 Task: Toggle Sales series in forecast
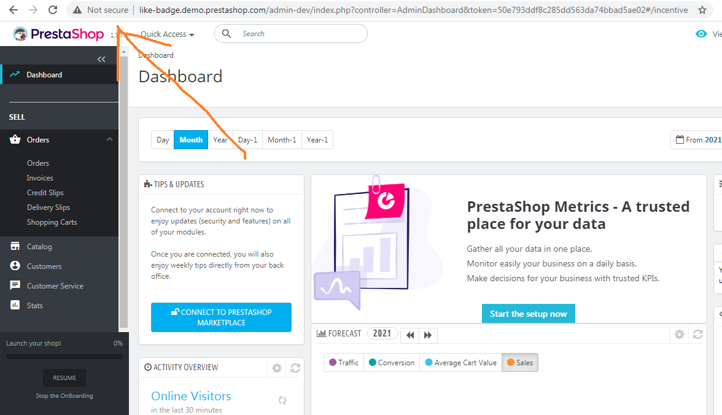coord(520,362)
